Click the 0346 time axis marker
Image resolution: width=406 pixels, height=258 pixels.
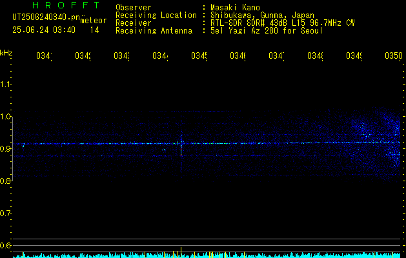pos(238,56)
